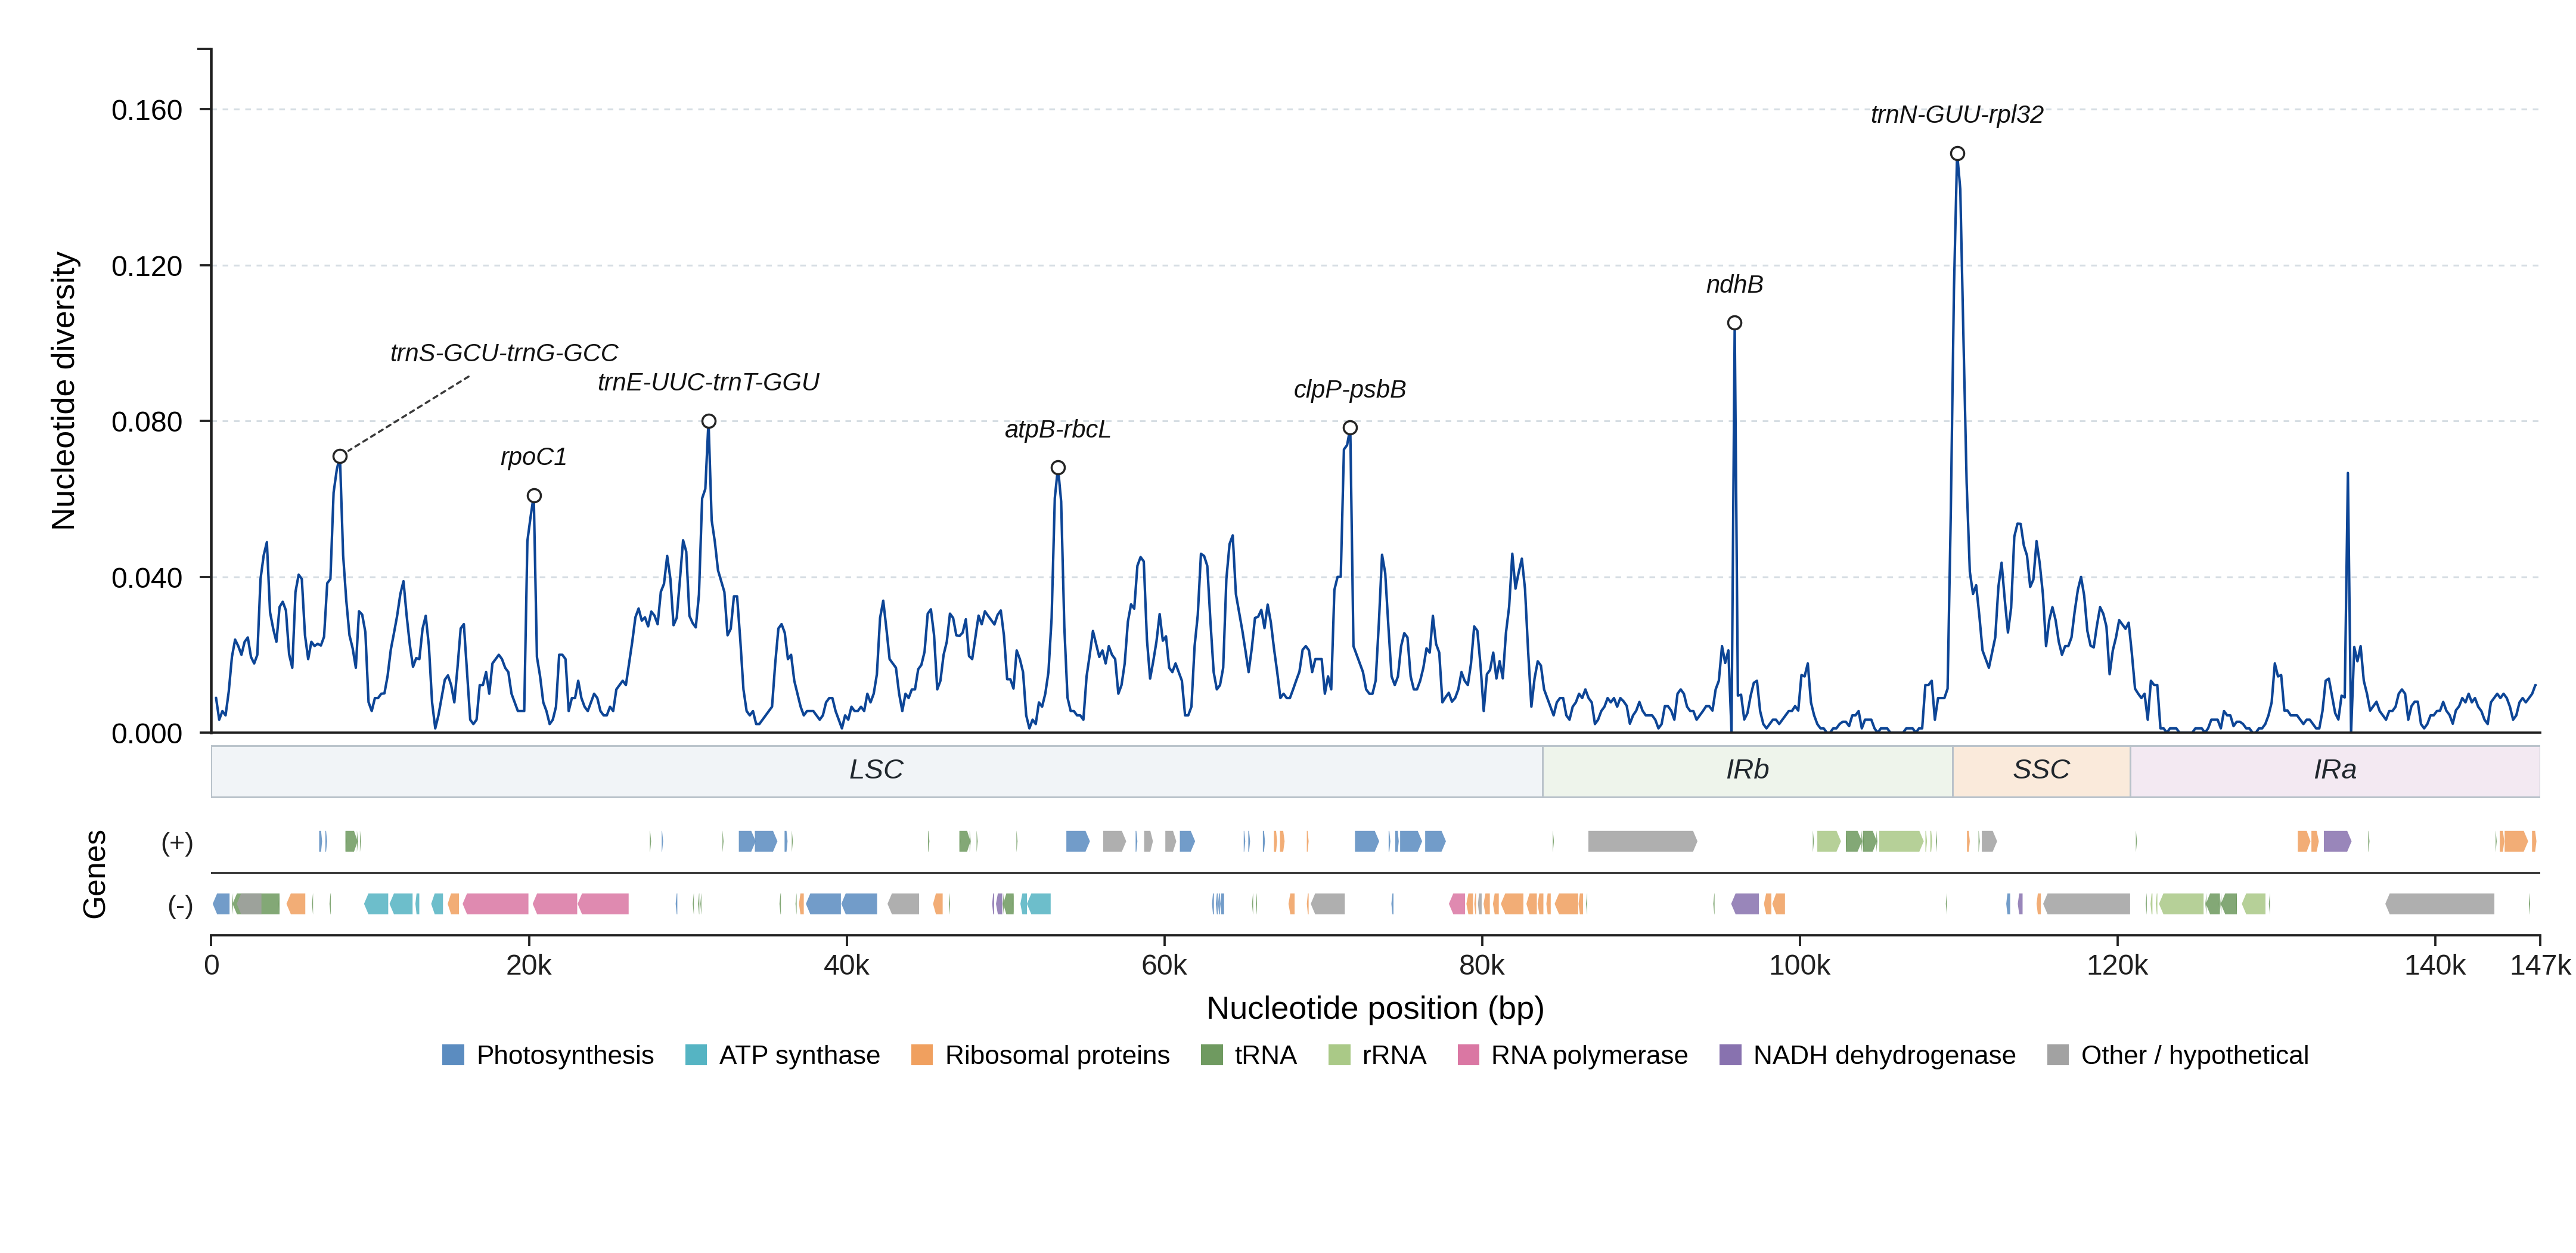The image size is (2576, 1253).
Task: Select the tRNA legend label
Action: [x=1266, y=1055]
